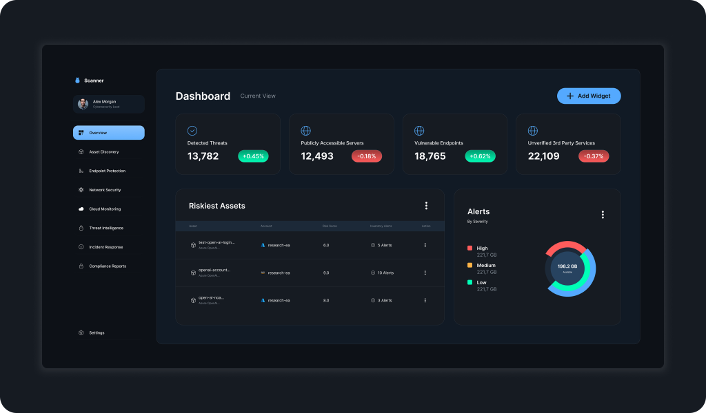The image size is (706, 413).
Task: Click the Detected Threats checkmark icon
Action: point(192,131)
